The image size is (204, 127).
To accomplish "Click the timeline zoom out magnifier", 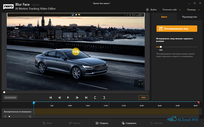I will click(x=5, y=116).
